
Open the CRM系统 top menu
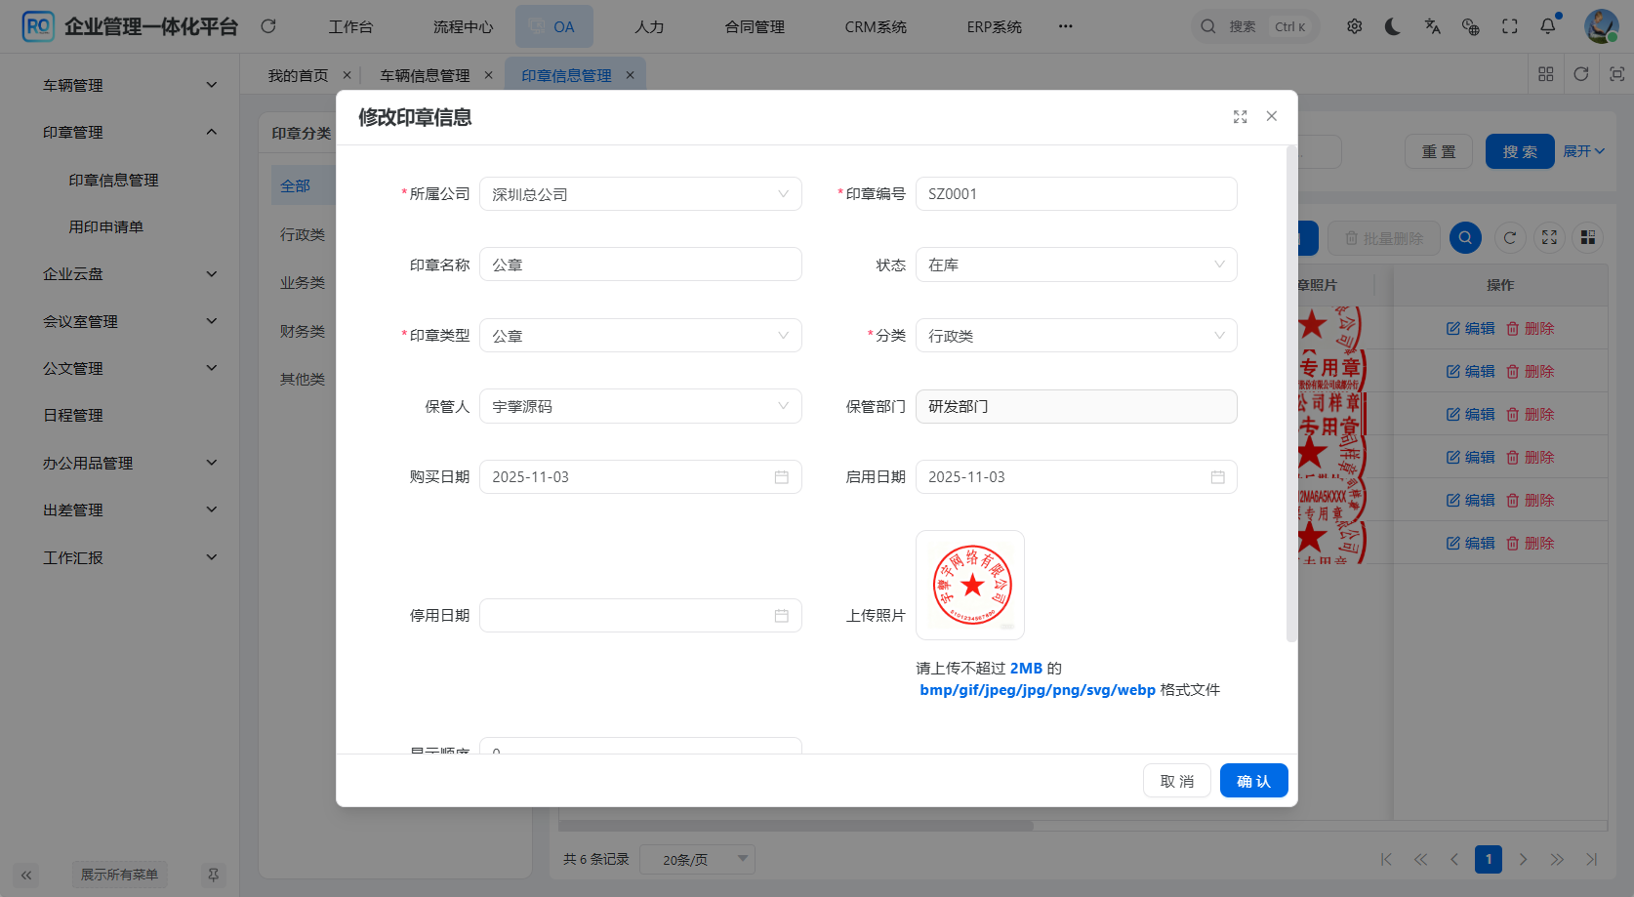[876, 26]
